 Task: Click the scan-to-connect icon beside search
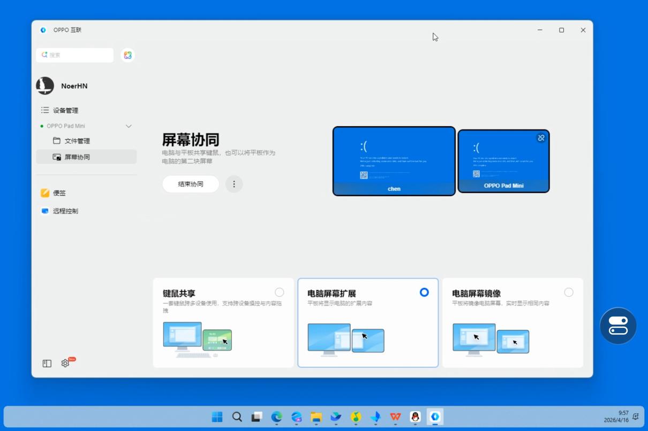click(x=127, y=55)
